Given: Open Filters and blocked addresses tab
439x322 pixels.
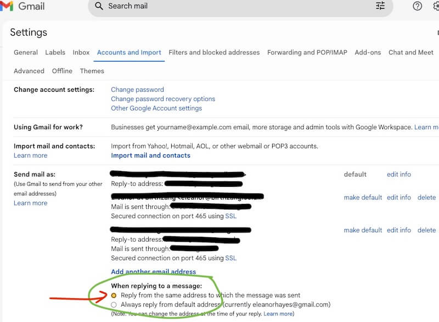Looking at the screenshot, I should coord(214,52).
